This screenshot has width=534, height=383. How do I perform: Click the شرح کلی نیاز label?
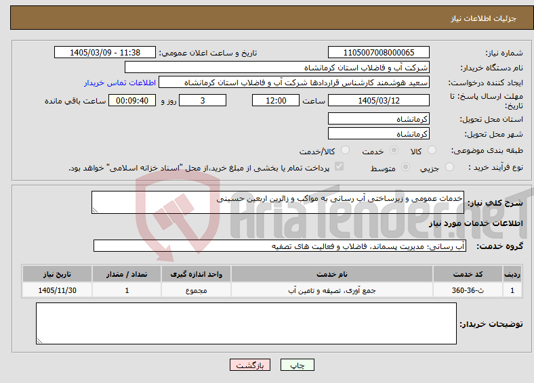pos(495,203)
